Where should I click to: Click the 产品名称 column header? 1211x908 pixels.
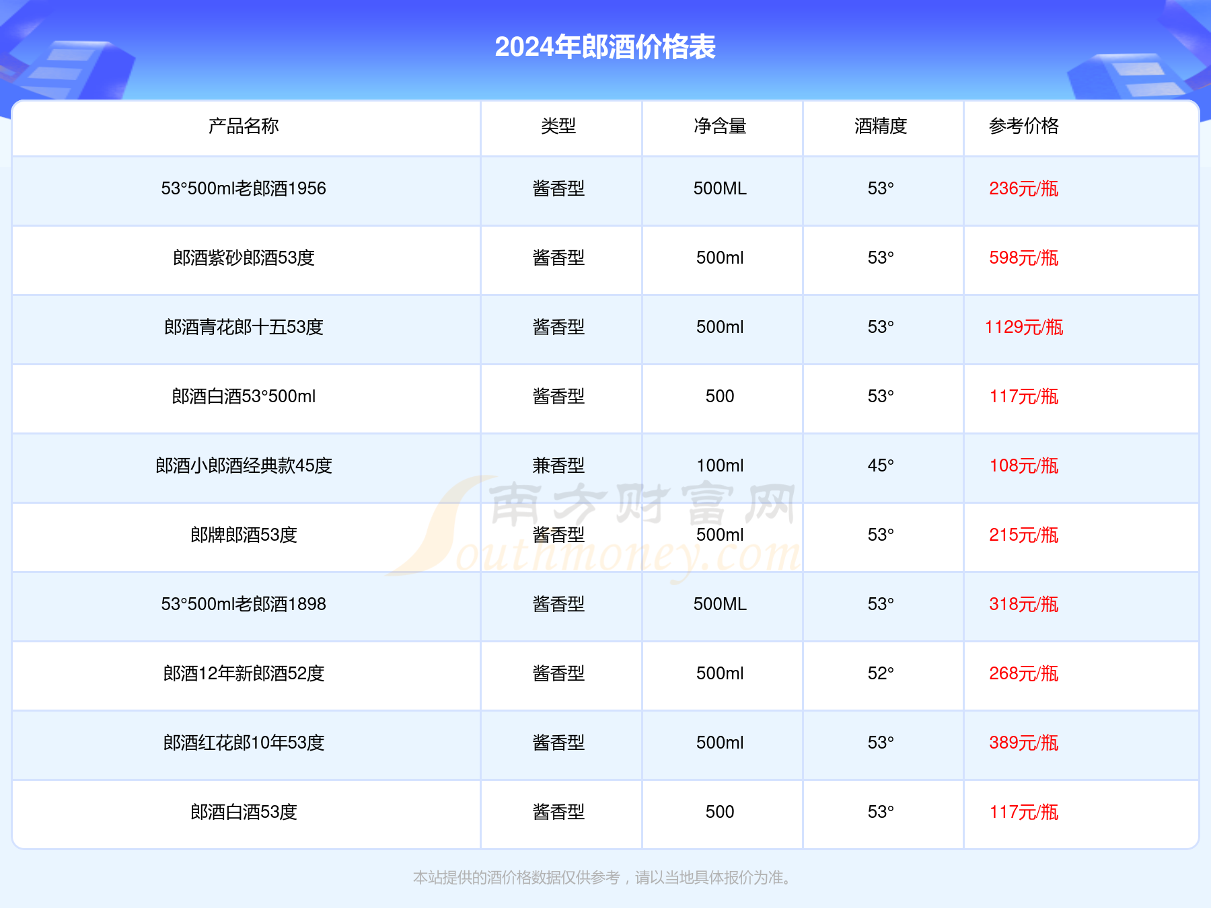244,126
